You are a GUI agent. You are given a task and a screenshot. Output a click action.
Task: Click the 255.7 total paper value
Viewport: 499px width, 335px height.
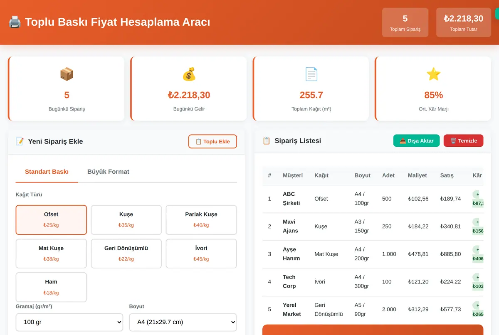311,95
